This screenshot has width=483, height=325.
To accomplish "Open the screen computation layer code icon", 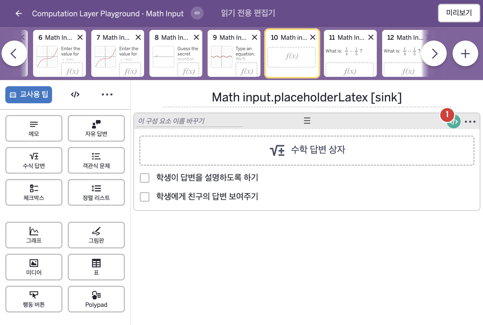I will [75, 94].
